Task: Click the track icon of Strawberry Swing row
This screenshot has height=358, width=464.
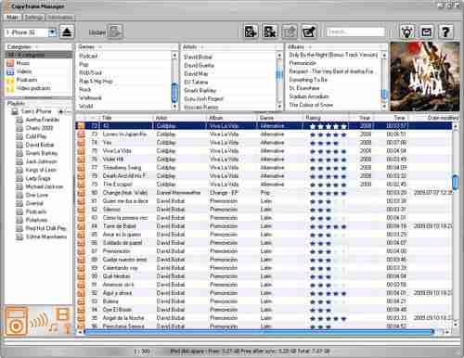Action: point(81,168)
